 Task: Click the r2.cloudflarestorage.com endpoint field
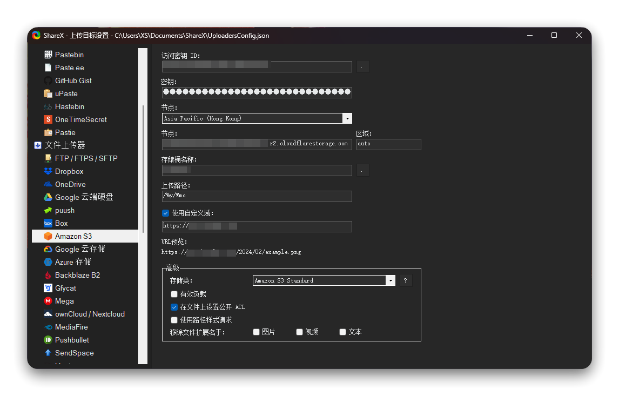(257, 144)
